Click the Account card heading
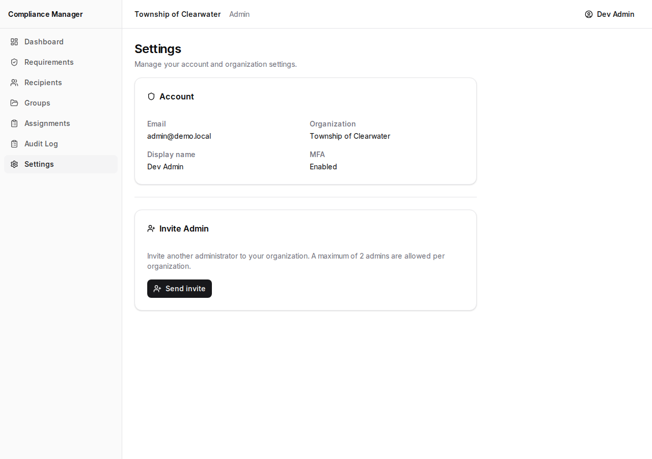 click(177, 96)
